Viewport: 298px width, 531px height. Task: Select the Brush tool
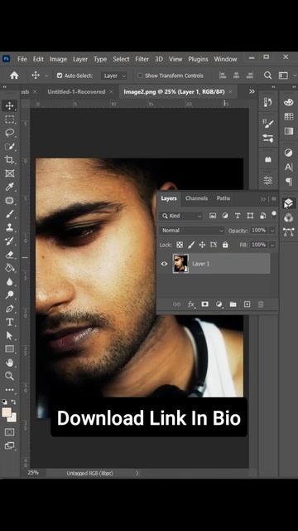click(x=9, y=214)
